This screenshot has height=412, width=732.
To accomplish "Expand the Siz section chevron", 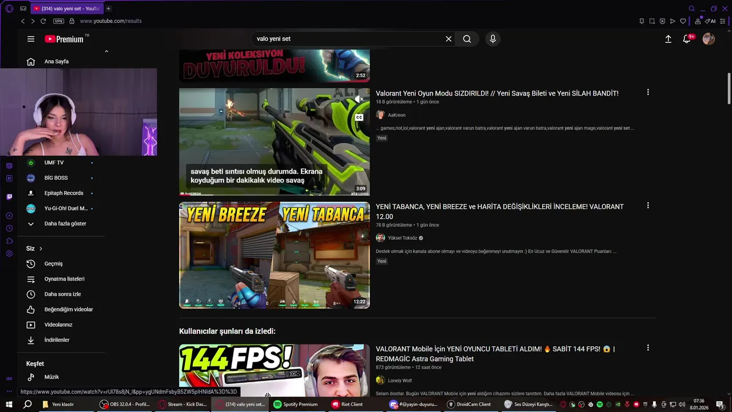I will click(41, 248).
